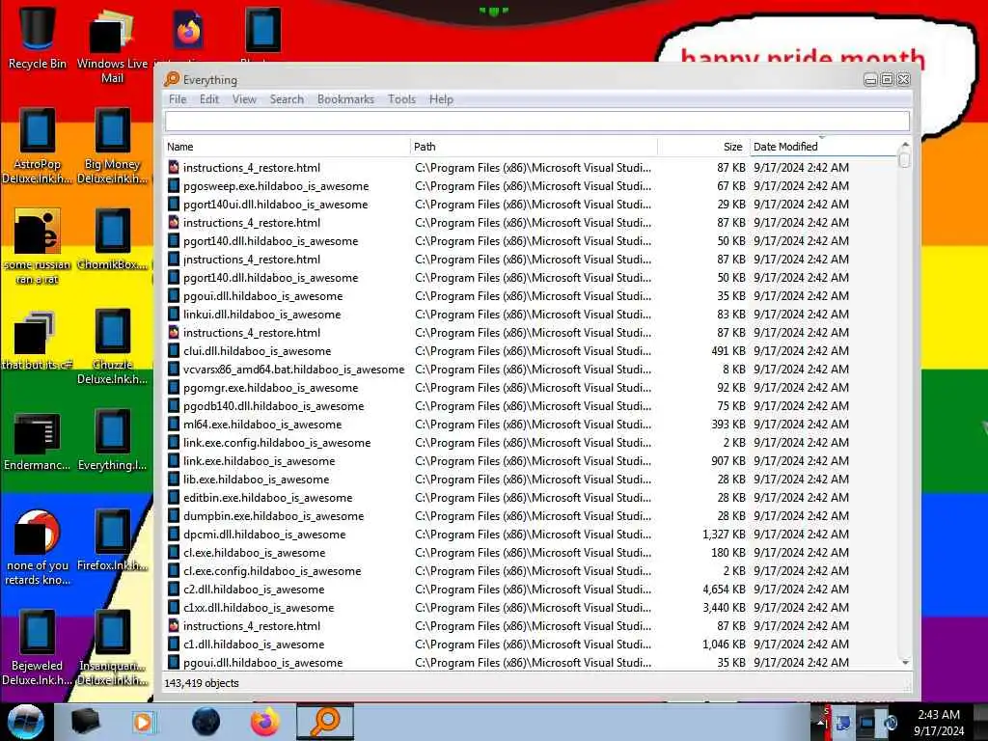Open ChomikBox desktop shortcut
This screenshot has width=988, height=741.
112,239
